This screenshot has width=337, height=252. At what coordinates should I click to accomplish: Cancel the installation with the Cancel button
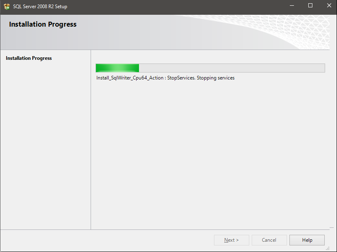tap(269, 240)
